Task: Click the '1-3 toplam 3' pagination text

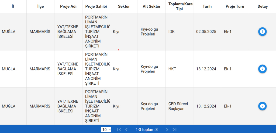Action: coord(146,130)
